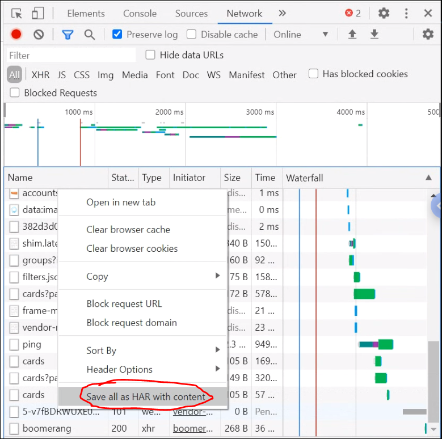Expand the Sort By submenu
442x439 pixels.
click(142, 351)
